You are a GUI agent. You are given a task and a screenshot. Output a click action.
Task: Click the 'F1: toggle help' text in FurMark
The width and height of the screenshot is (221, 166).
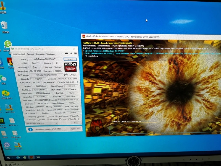[x=91, y=56]
